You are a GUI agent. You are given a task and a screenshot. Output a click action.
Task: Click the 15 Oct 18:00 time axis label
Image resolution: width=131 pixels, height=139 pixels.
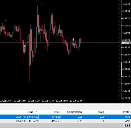coord(62,101)
